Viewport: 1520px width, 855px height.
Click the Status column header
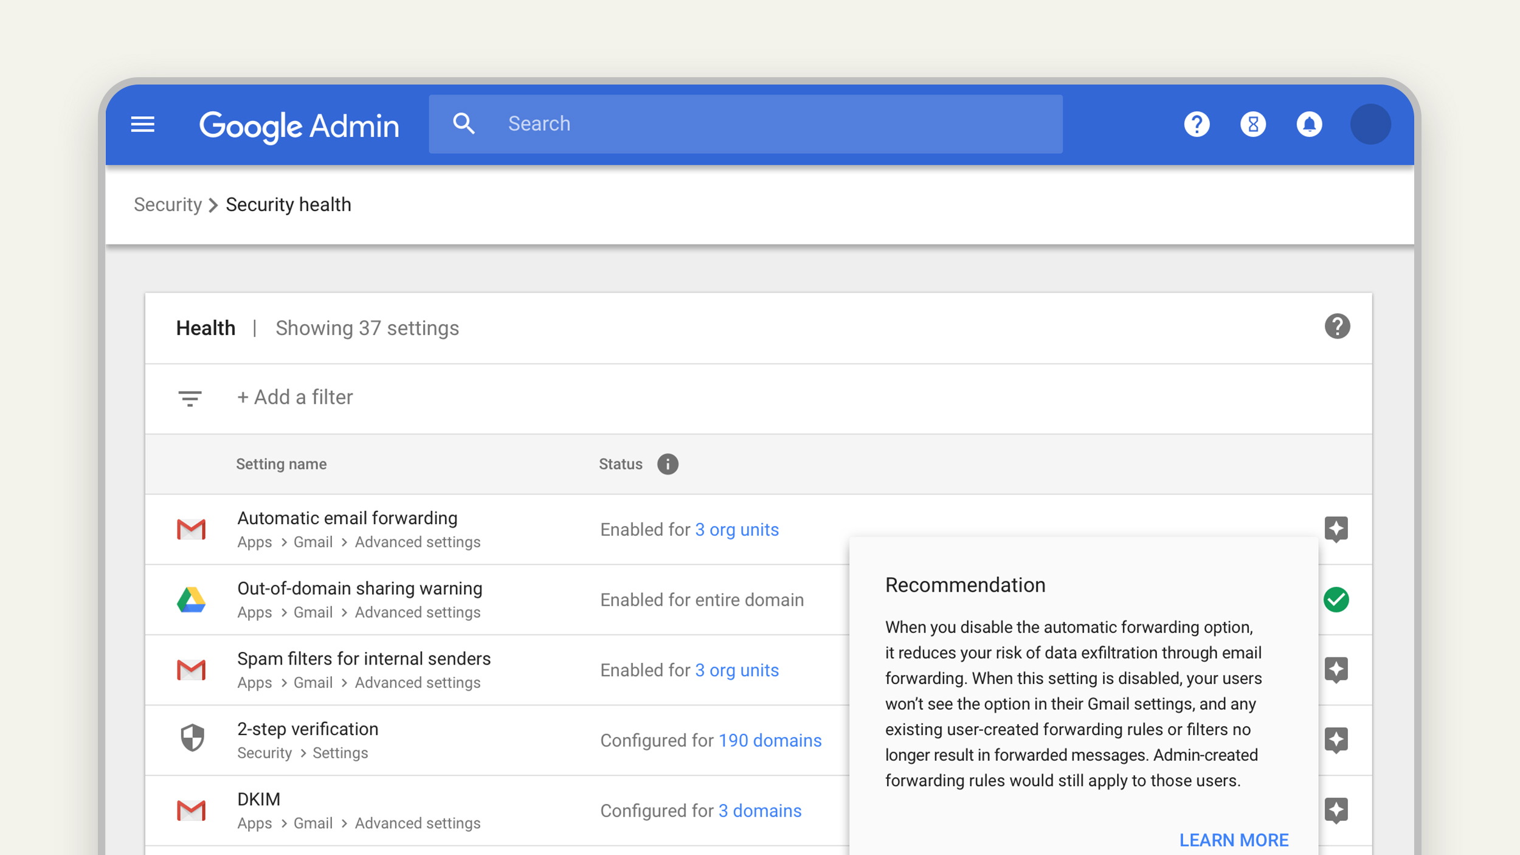coord(620,464)
